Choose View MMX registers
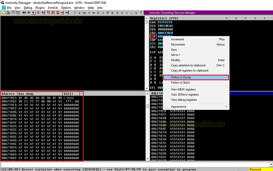The image size is (273, 171). pyautogui.click(x=196, y=89)
